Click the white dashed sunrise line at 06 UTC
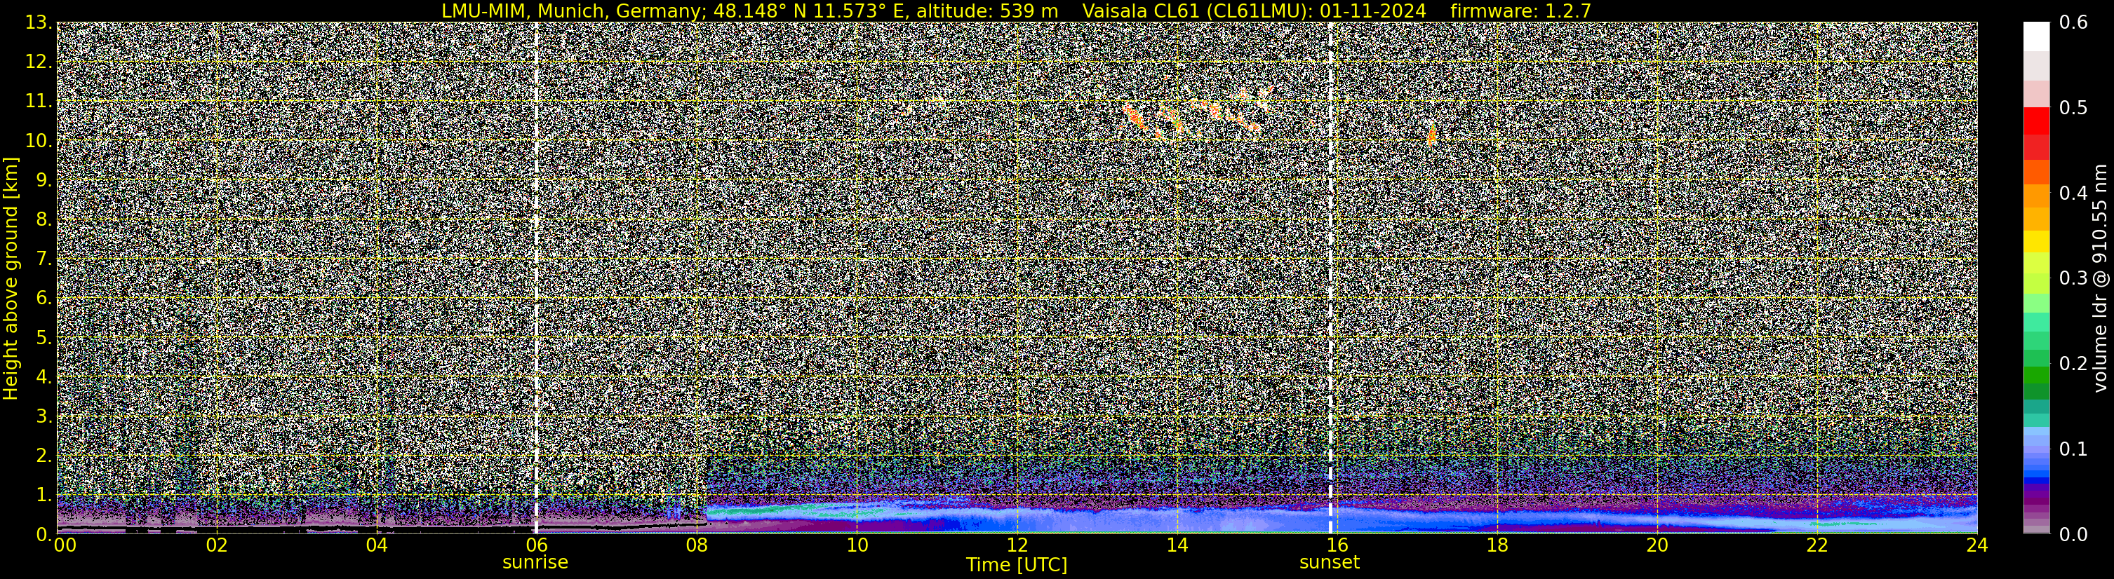The image size is (2114, 579). tap(536, 277)
